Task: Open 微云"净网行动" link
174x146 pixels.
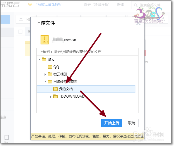Action: 97,5
